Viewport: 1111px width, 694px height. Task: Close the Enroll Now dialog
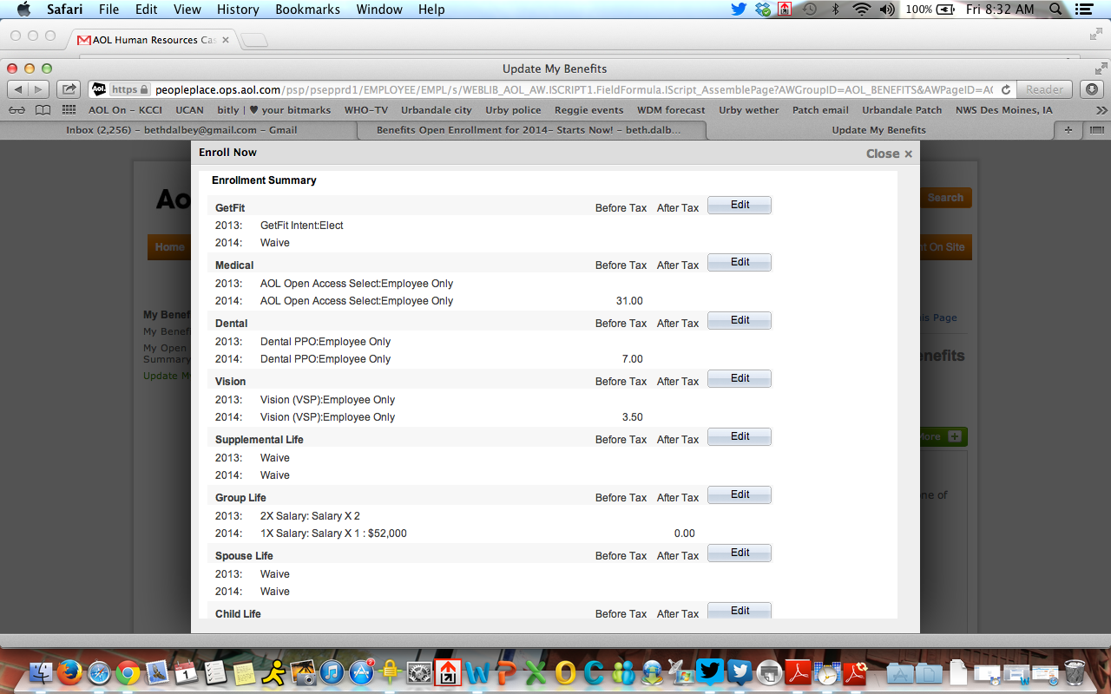[x=889, y=154]
